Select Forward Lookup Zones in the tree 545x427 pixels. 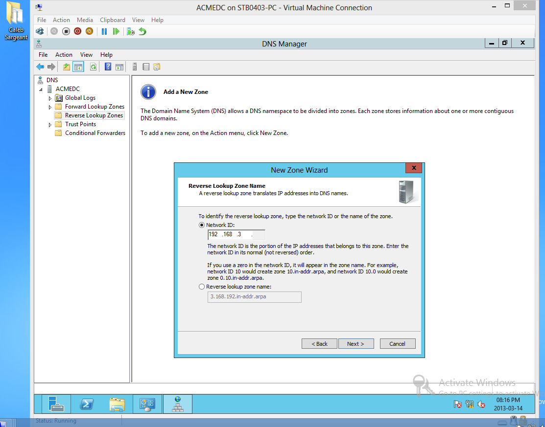[x=95, y=107]
